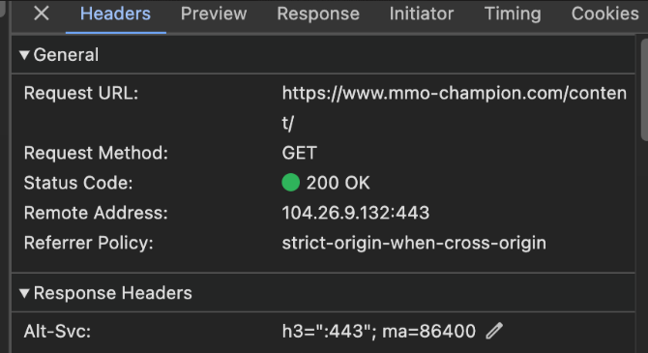The height and width of the screenshot is (353, 648).
Task: Open the Timing tab
Action: tap(513, 14)
